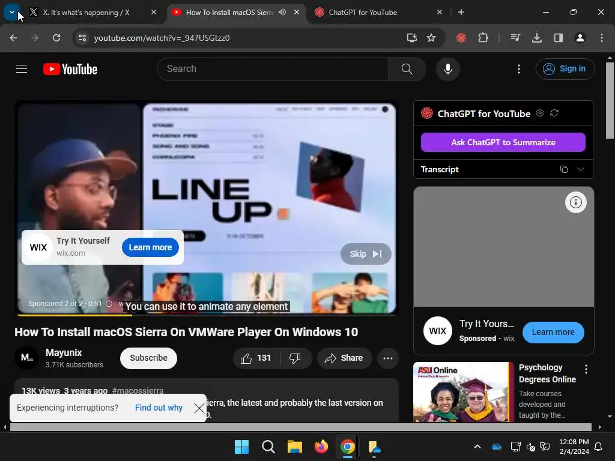
Task: Click the #macossierra hashtag
Action: 138,390
